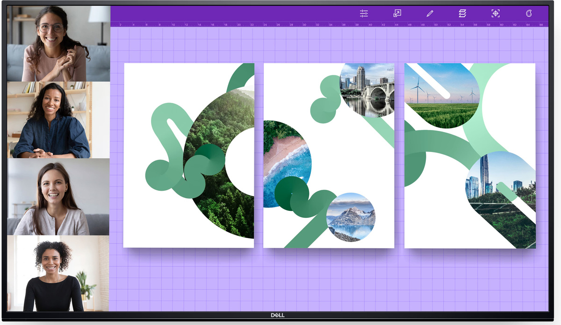Click the snowy mountain circular photo
This screenshot has width=561, height=325.
[x=351, y=217]
